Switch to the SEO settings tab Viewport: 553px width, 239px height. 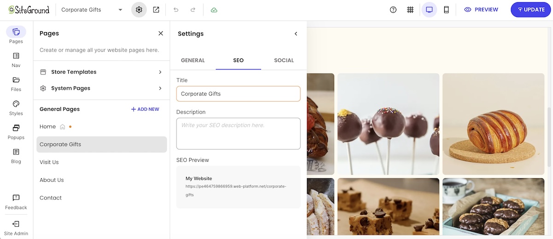(x=238, y=61)
